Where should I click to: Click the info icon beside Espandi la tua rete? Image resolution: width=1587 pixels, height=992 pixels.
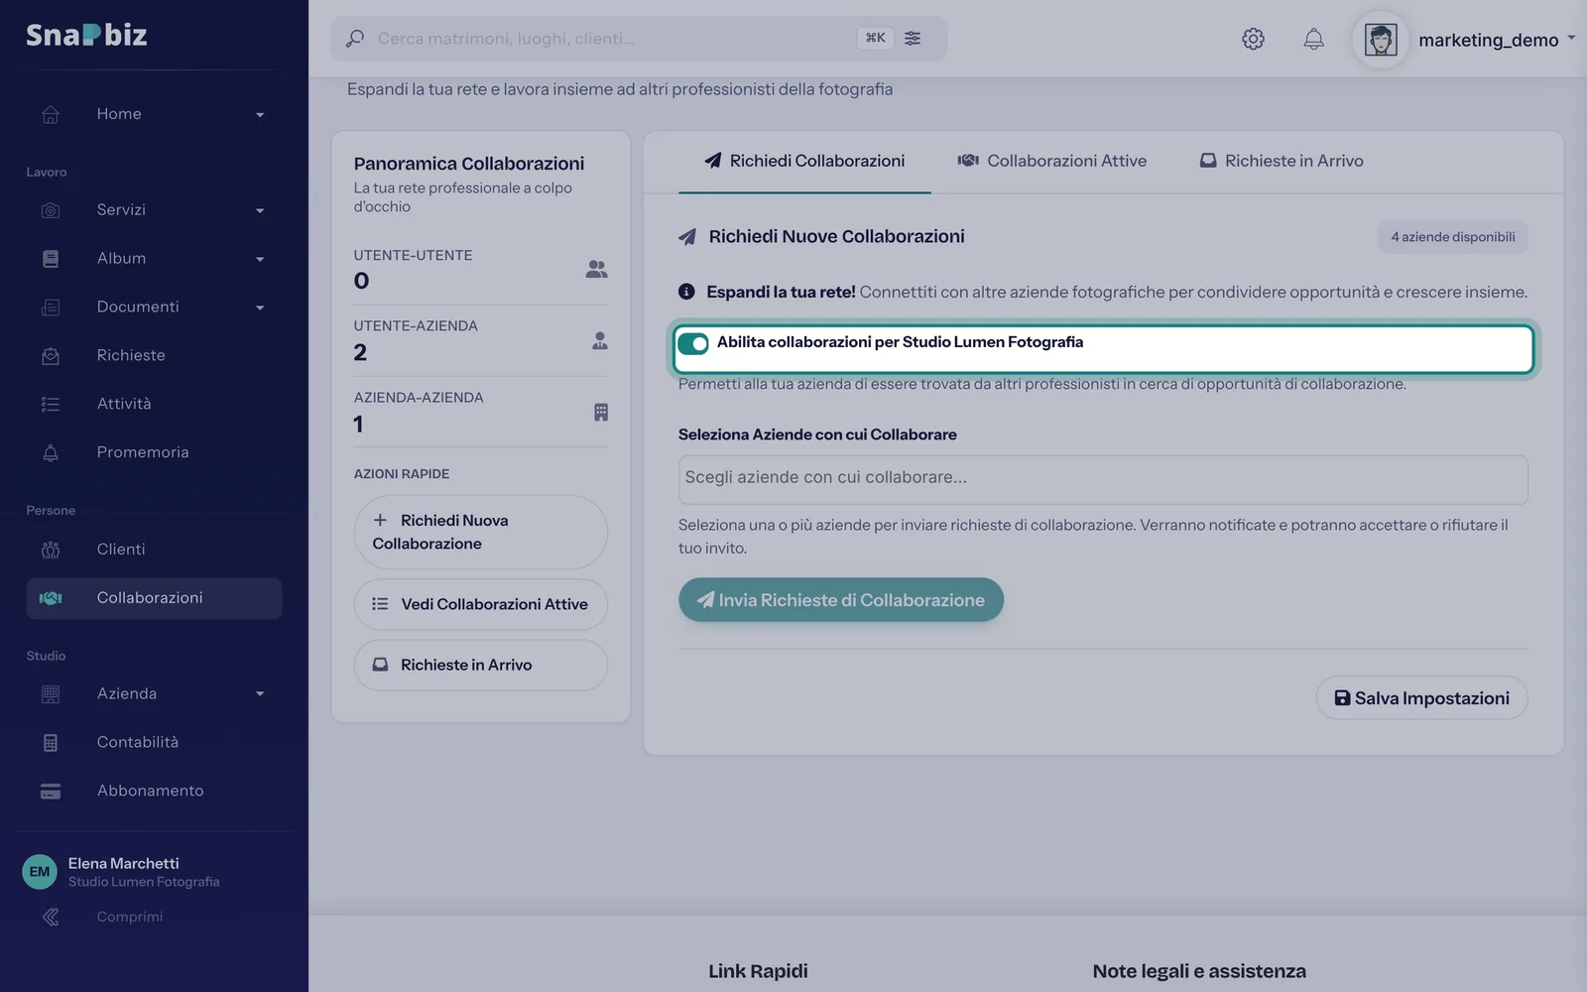pos(686,292)
